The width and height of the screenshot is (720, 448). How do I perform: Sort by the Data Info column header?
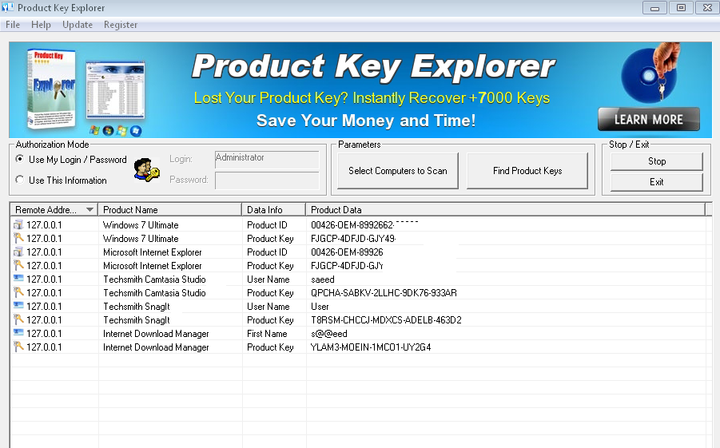click(272, 210)
